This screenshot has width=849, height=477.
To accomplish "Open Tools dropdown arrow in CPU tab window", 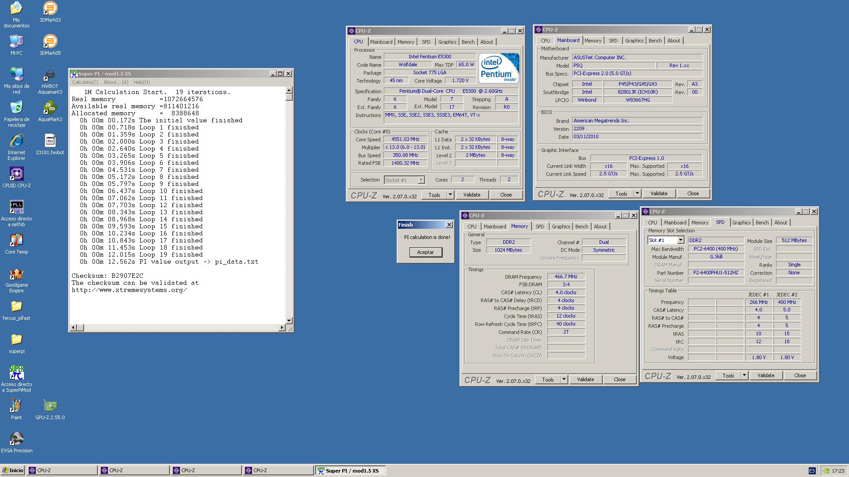I will tap(450, 195).
